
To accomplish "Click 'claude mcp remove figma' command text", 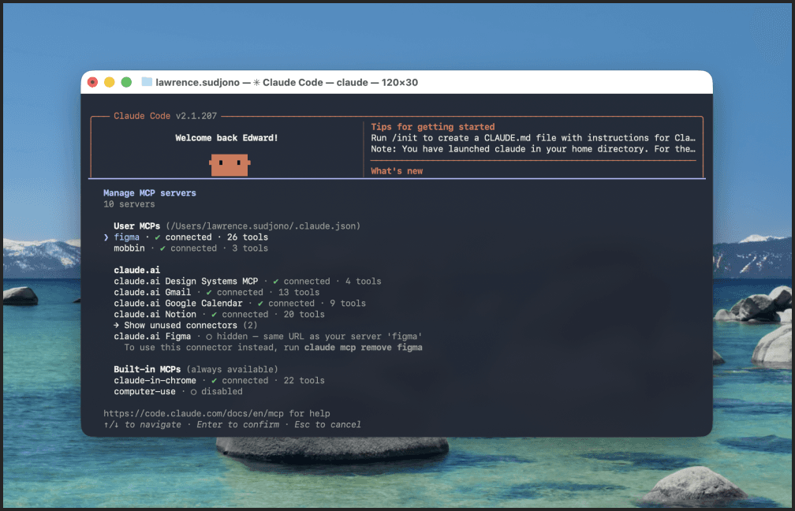I will tap(364, 348).
